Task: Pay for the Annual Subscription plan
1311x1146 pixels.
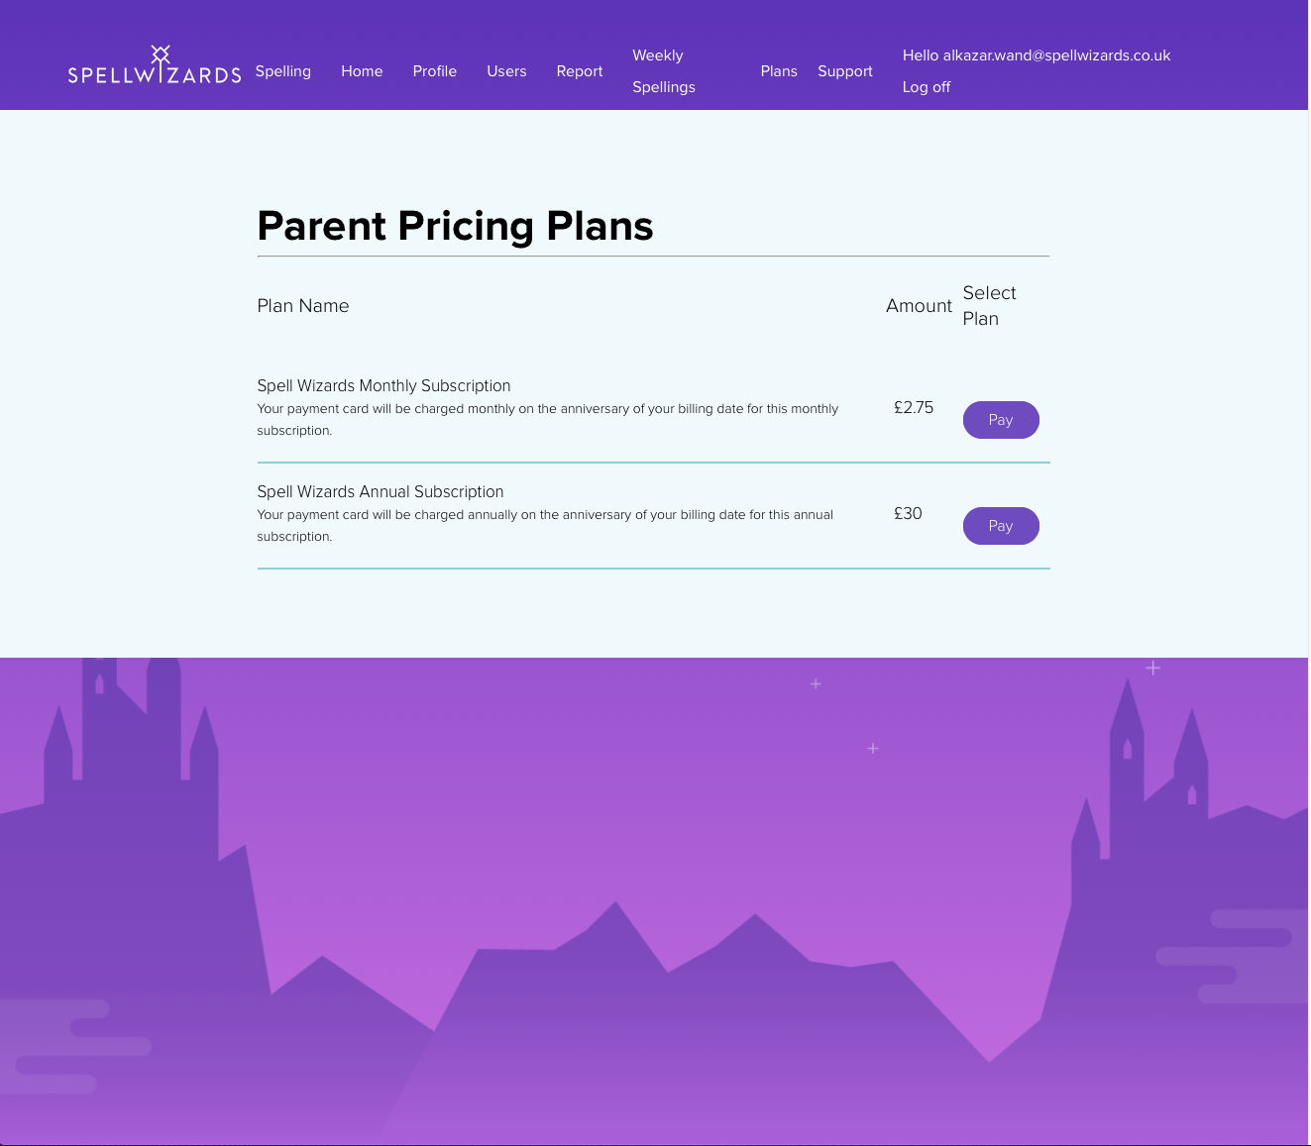Action: pyautogui.click(x=1001, y=526)
